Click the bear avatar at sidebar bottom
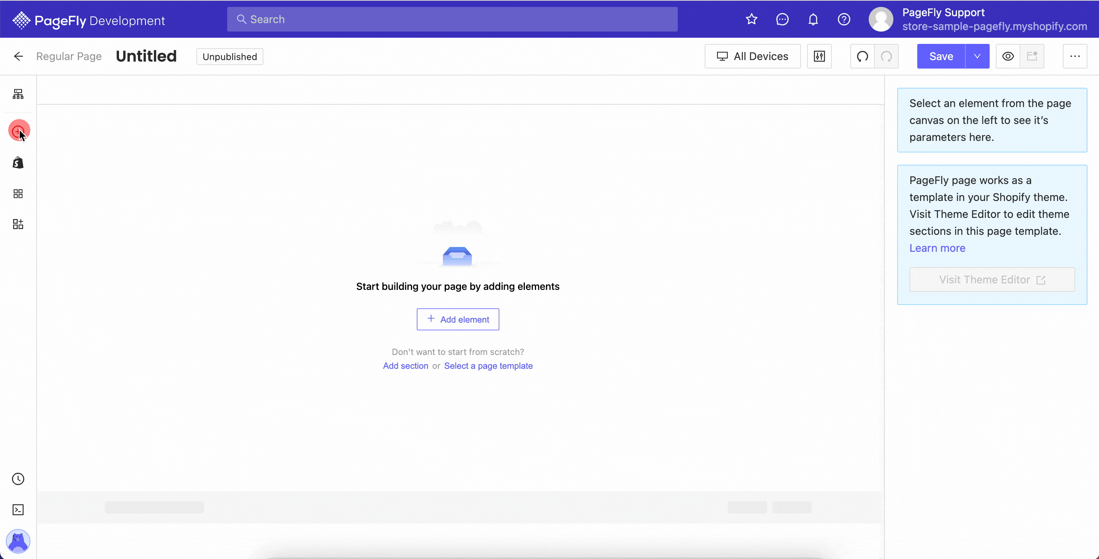 pos(18,541)
